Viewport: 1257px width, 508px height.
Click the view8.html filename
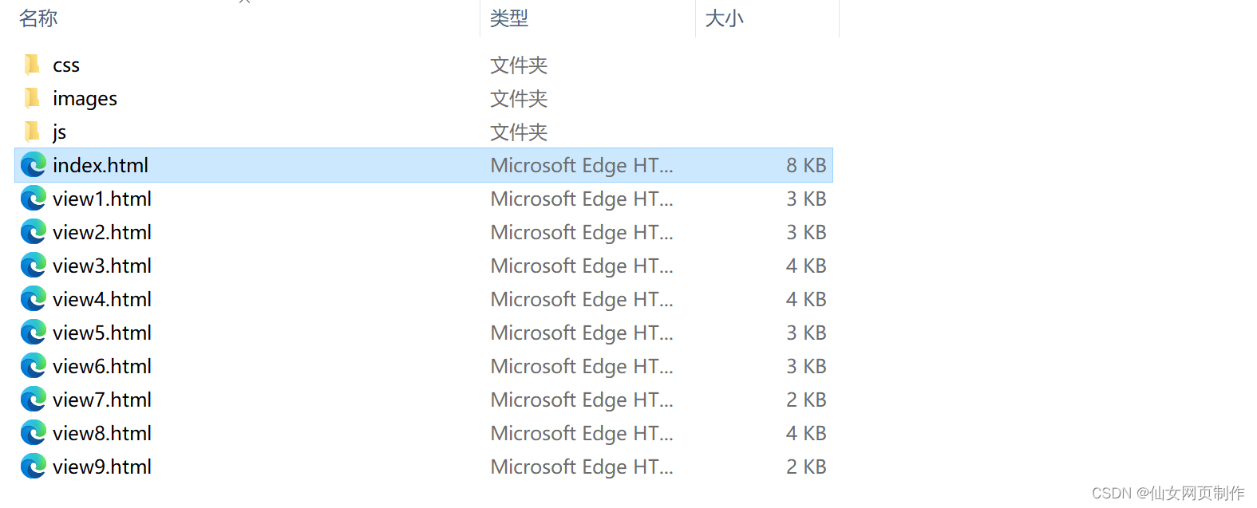tap(101, 433)
